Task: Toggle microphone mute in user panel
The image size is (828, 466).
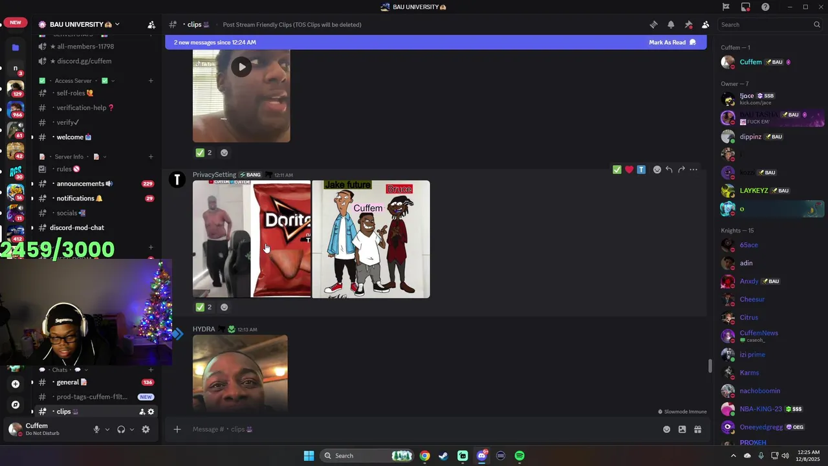Action: point(96,429)
